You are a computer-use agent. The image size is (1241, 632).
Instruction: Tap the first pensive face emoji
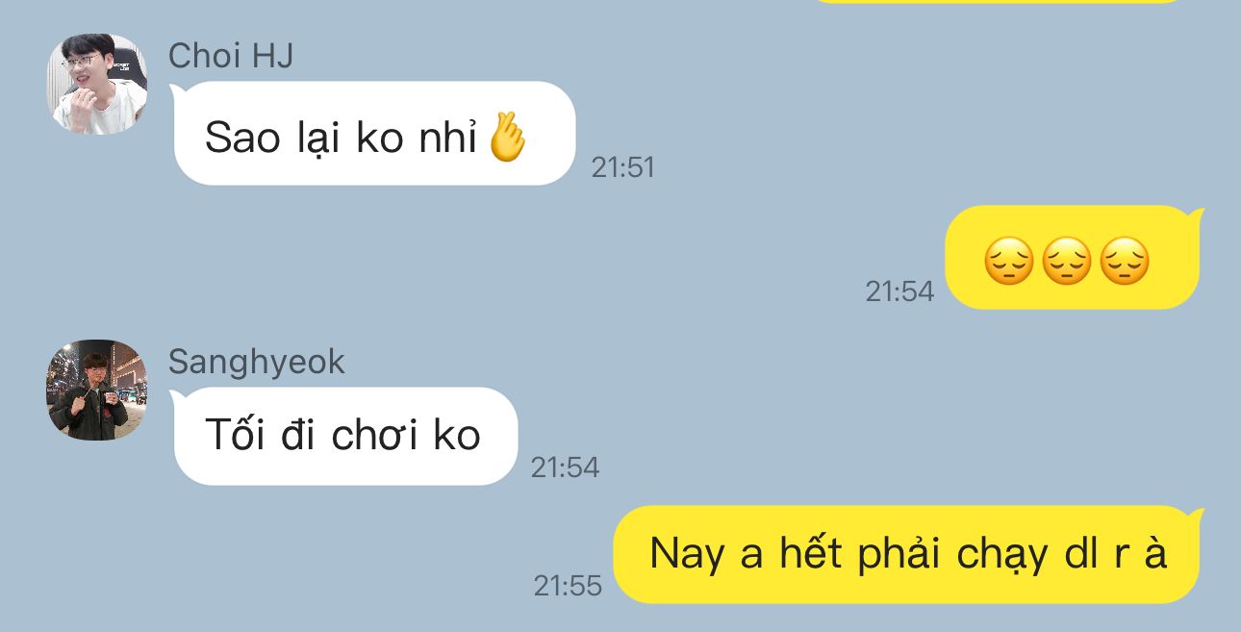[x=1008, y=262]
